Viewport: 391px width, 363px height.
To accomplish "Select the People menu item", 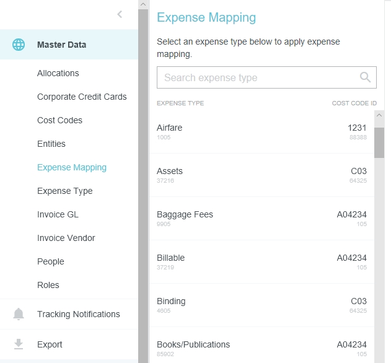I will click(50, 261).
